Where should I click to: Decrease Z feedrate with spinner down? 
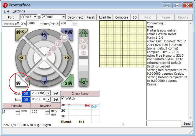(75, 25)
